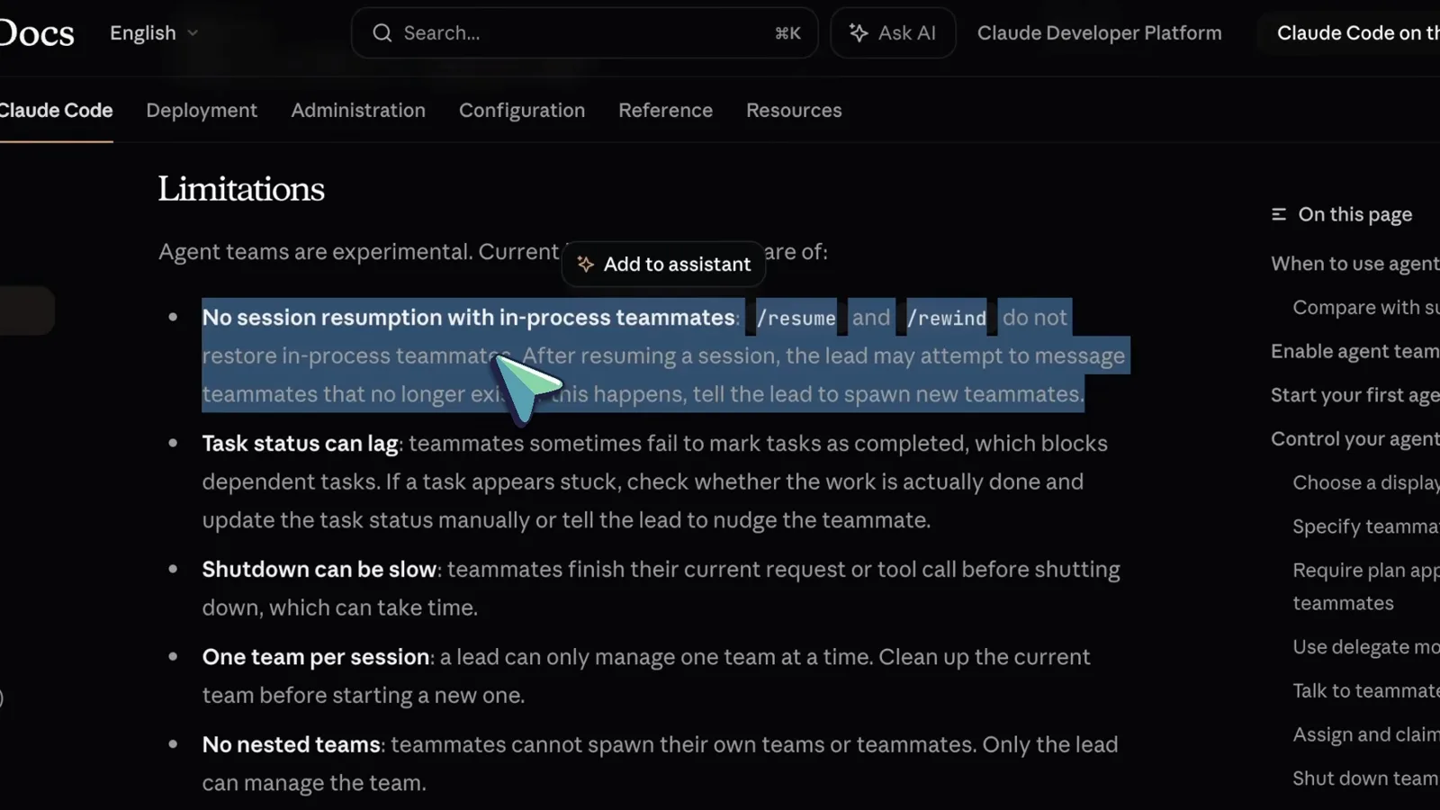Click the /rewind code snippet
The height and width of the screenshot is (810, 1440).
pos(947,318)
